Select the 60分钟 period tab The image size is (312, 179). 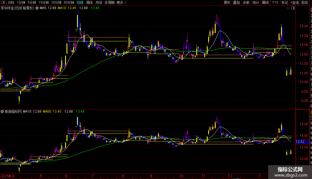tap(69, 2)
